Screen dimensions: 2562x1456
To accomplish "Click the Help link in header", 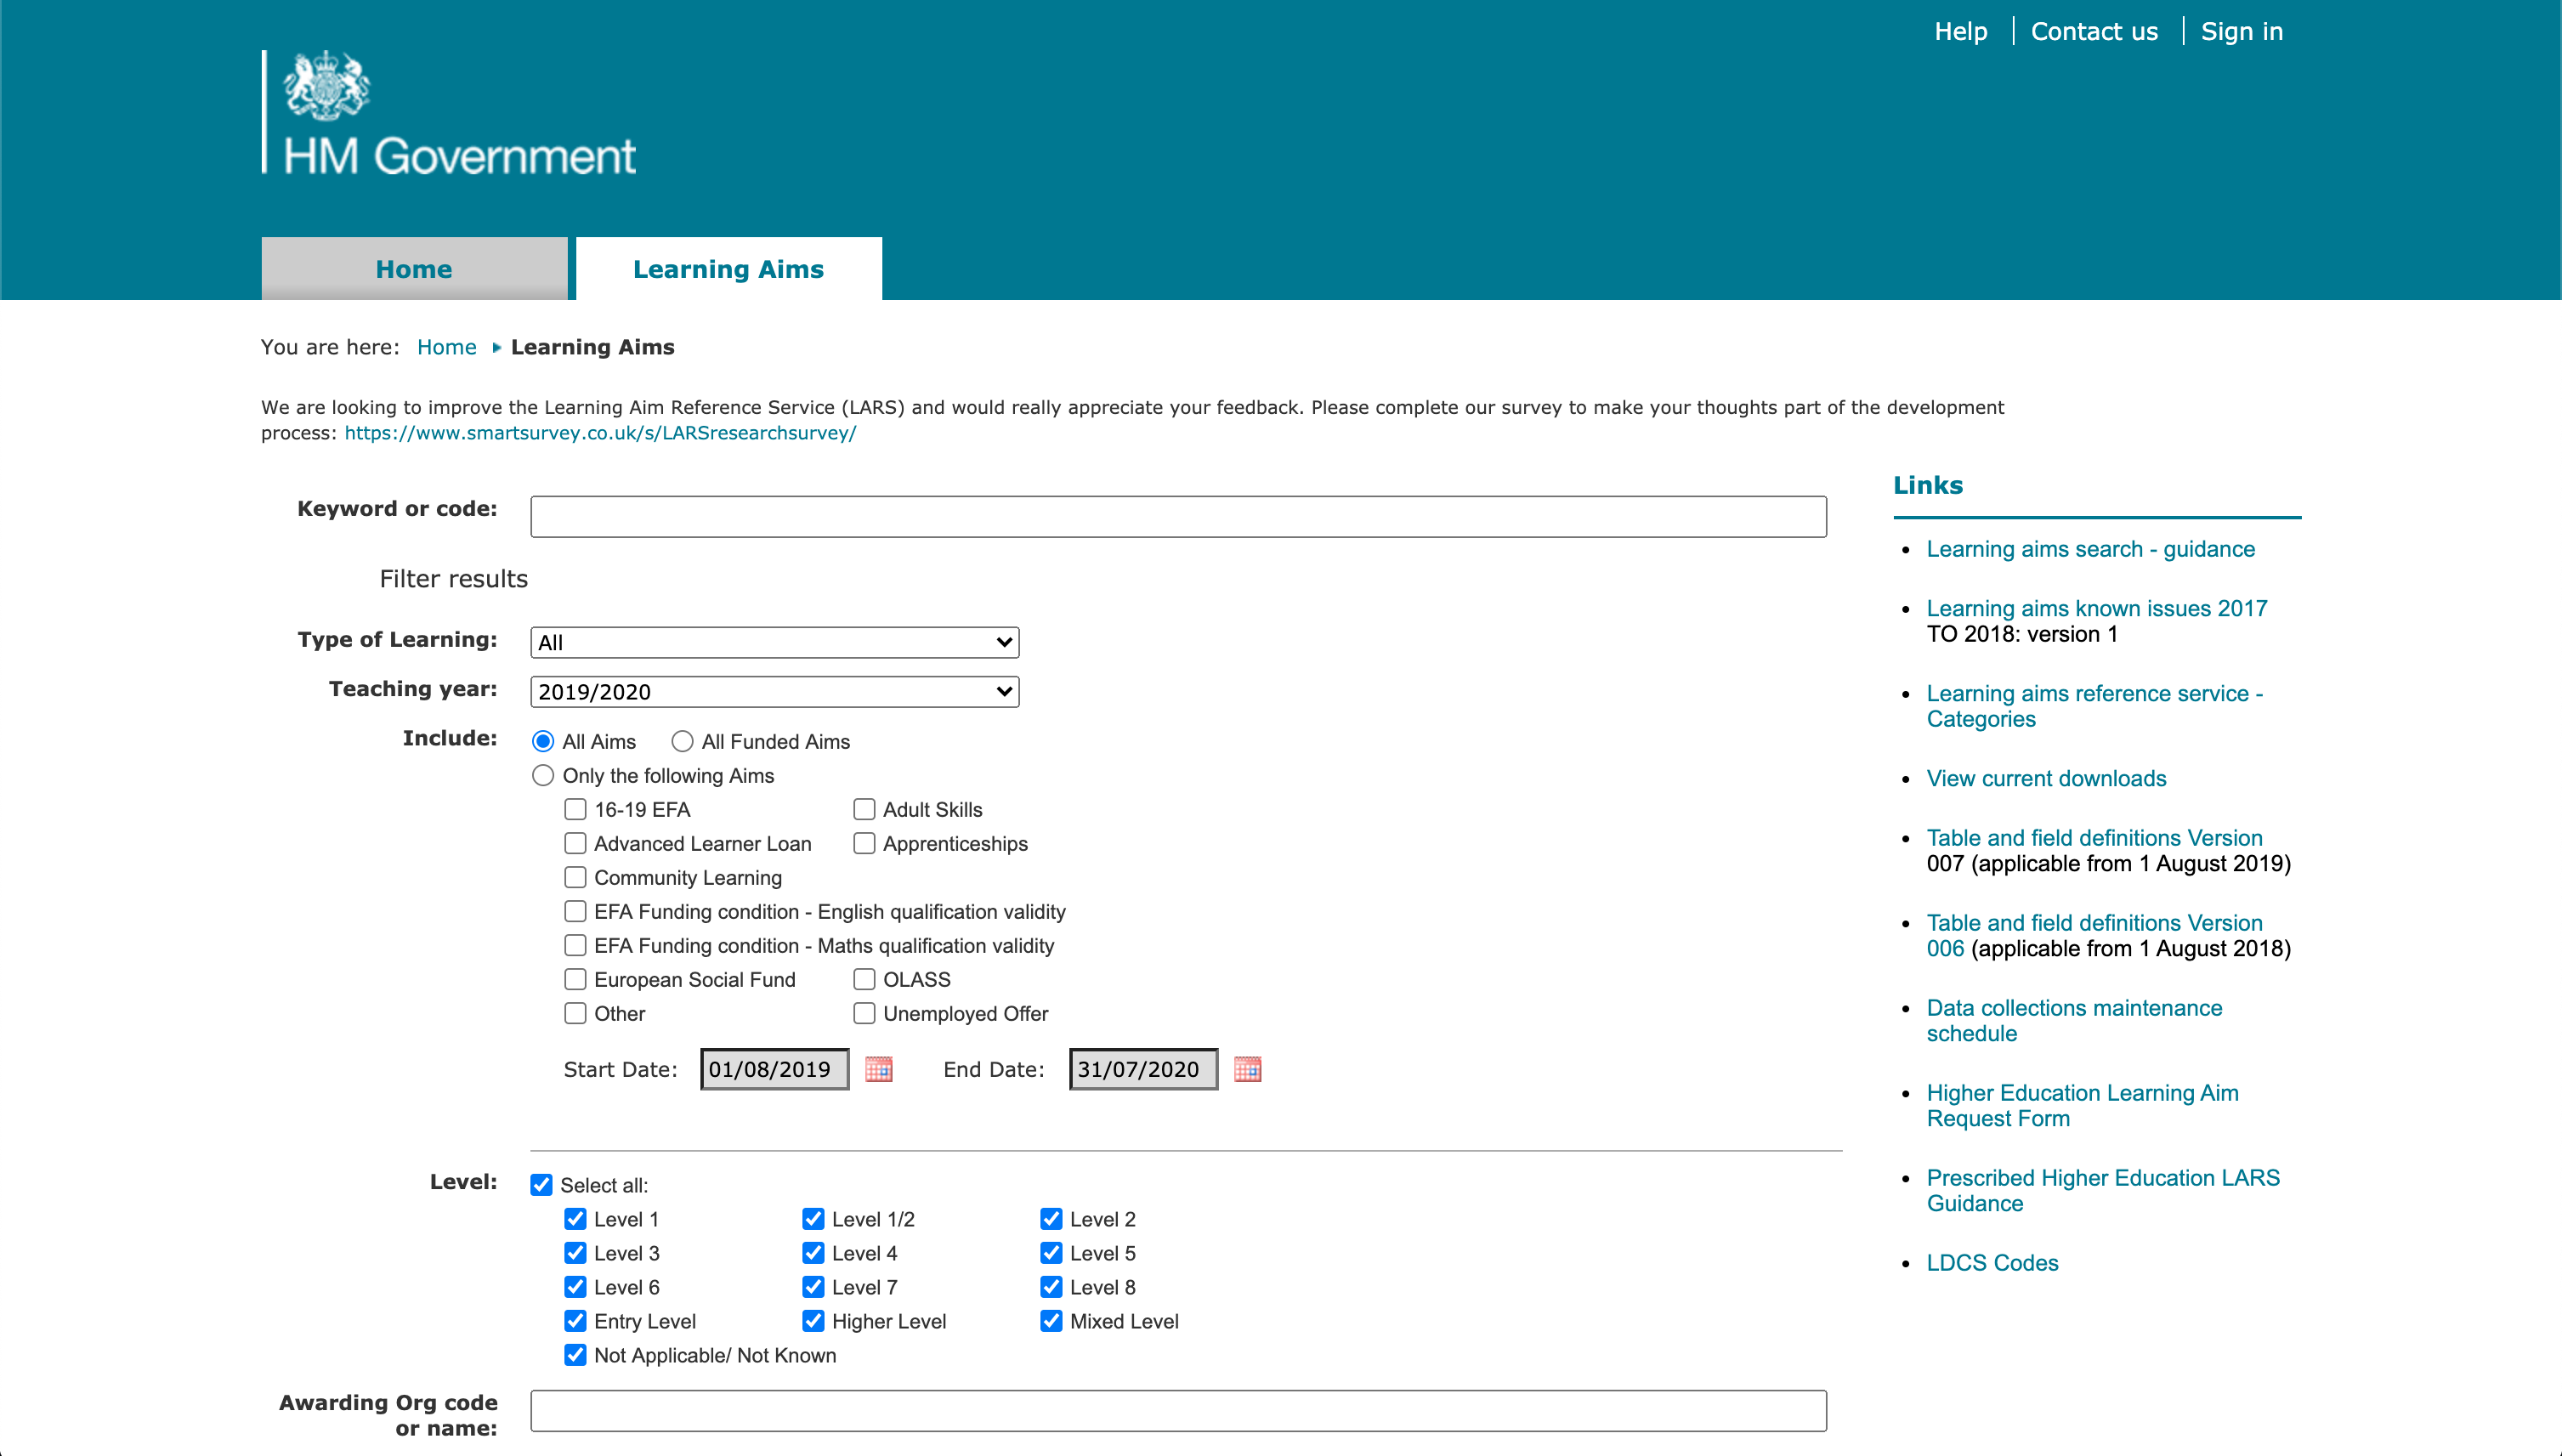I will coord(1960,32).
